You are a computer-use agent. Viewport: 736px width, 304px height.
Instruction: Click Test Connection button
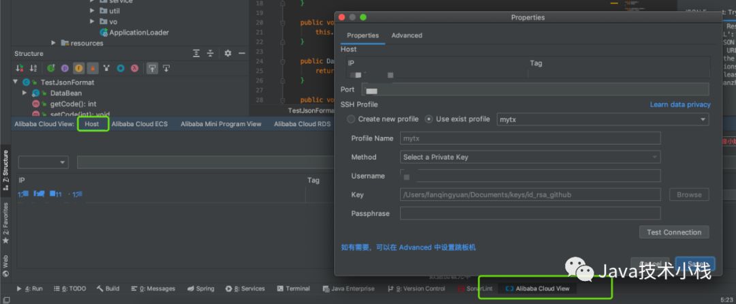tap(674, 232)
